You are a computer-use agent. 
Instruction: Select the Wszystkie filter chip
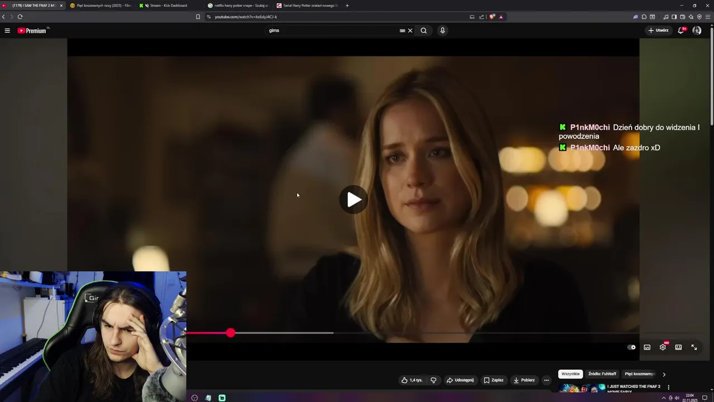pos(571,374)
